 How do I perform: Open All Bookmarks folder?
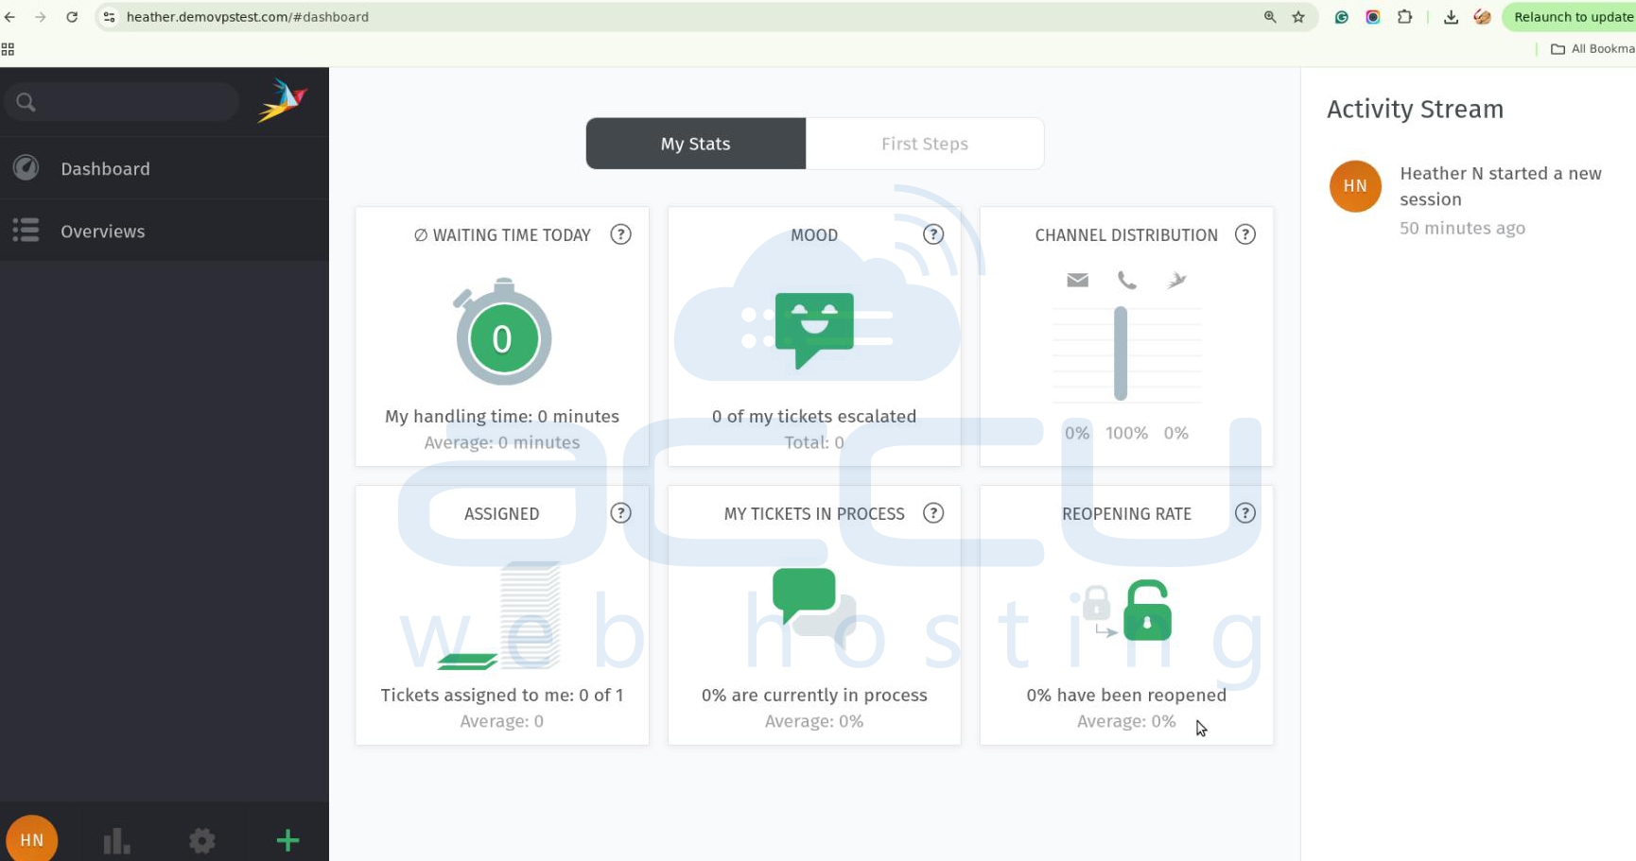coord(1592,49)
